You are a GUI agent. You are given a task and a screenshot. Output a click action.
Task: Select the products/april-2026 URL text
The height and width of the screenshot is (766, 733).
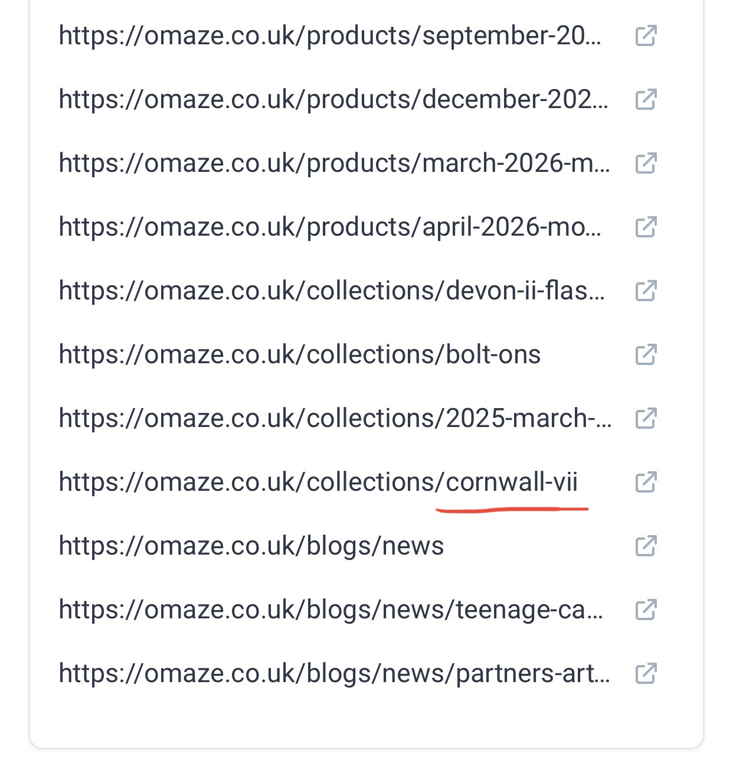pyautogui.click(x=329, y=227)
